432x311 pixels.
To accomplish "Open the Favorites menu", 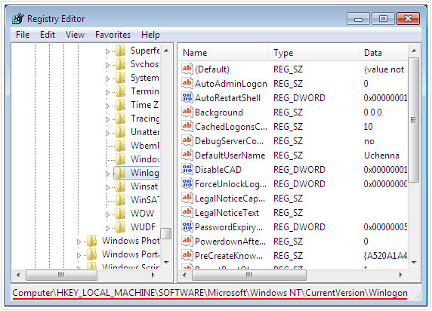I will click(113, 35).
